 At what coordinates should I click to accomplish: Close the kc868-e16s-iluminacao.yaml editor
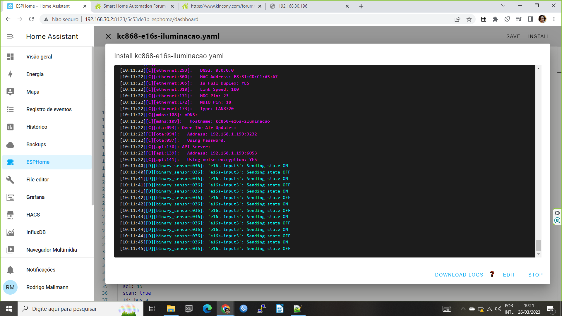tap(108, 36)
